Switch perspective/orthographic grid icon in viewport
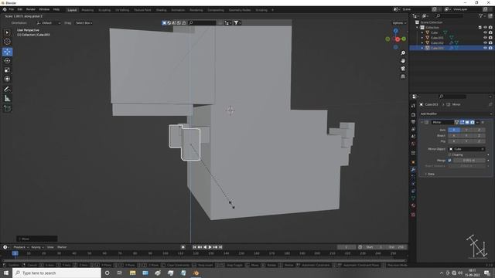 click(x=403, y=76)
